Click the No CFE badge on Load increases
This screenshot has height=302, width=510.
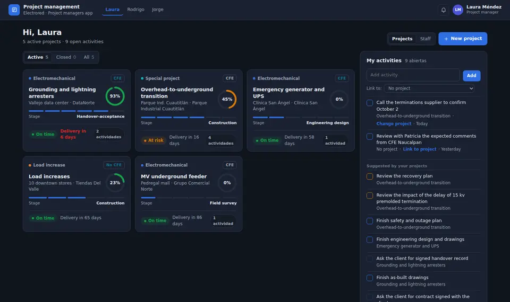tap(114, 165)
